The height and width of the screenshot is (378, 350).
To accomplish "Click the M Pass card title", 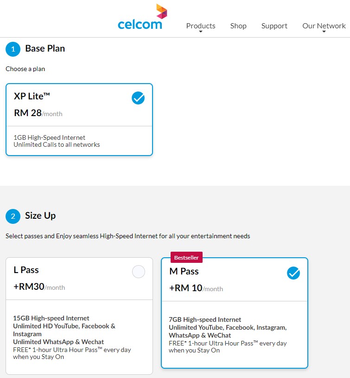I will coord(184,271).
